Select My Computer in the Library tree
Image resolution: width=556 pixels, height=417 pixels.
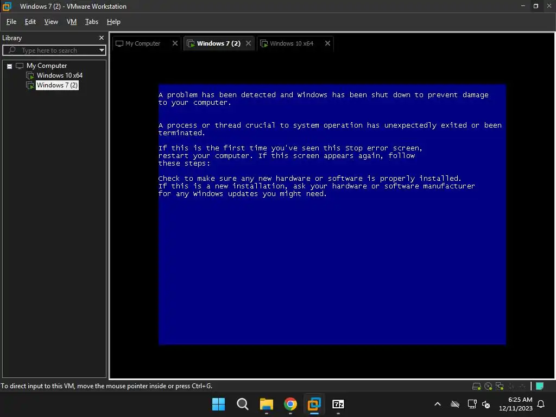click(x=47, y=66)
